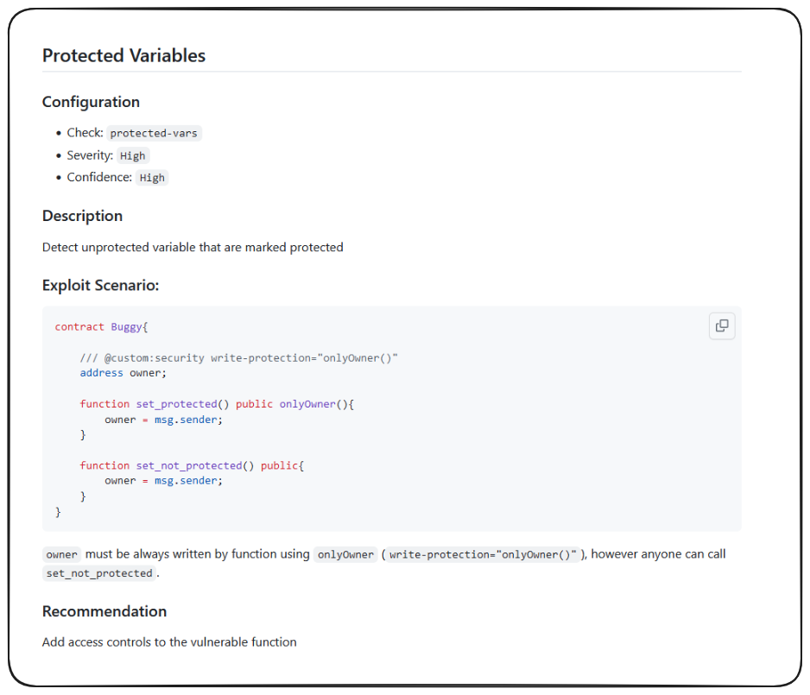Click the inline 'owner' code chip below snippet
The height and width of the screenshot is (695, 810).
pyautogui.click(x=62, y=555)
